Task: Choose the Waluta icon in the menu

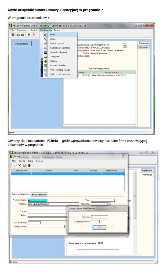Action: pyautogui.click(x=46, y=61)
